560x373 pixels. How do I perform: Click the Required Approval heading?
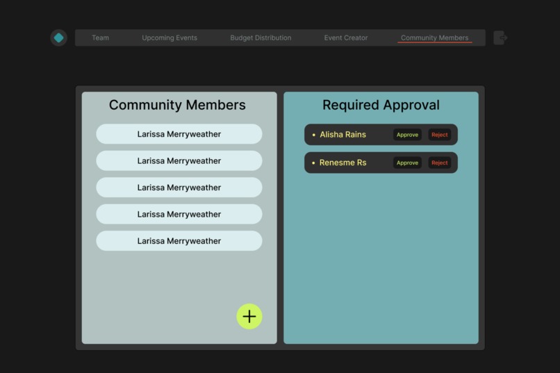(381, 106)
